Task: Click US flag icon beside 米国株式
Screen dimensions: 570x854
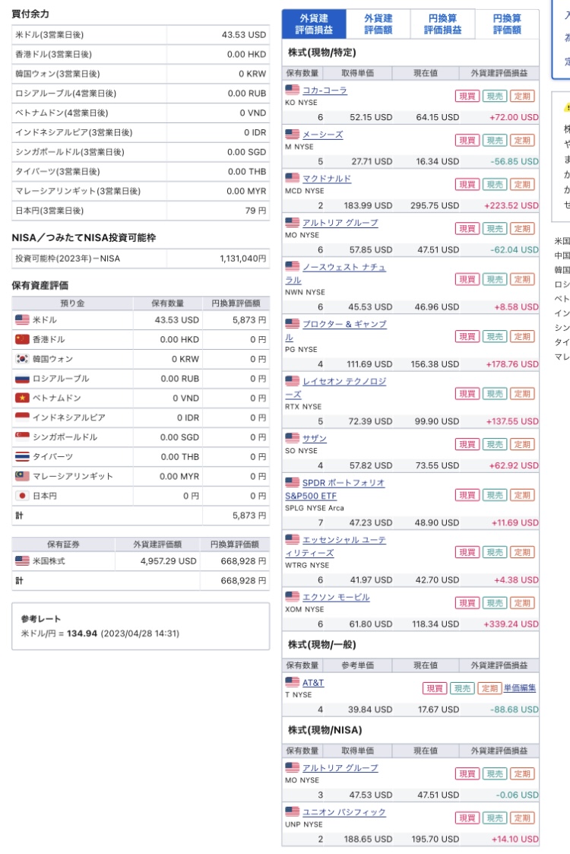Action: [22, 561]
